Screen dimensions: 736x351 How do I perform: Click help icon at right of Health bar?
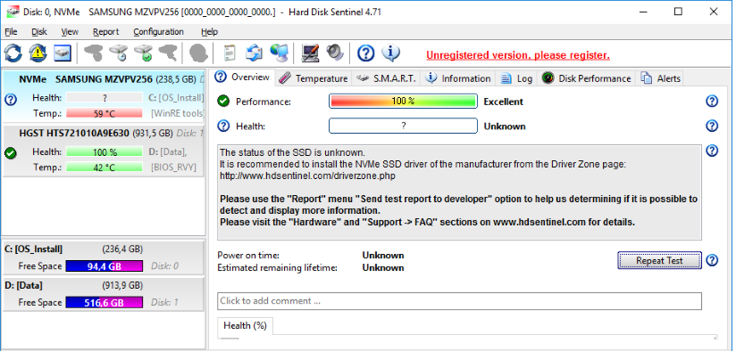tap(712, 126)
